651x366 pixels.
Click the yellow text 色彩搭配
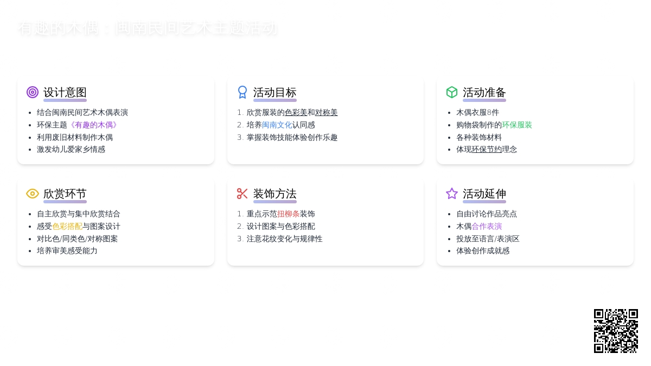pos(67,226)
